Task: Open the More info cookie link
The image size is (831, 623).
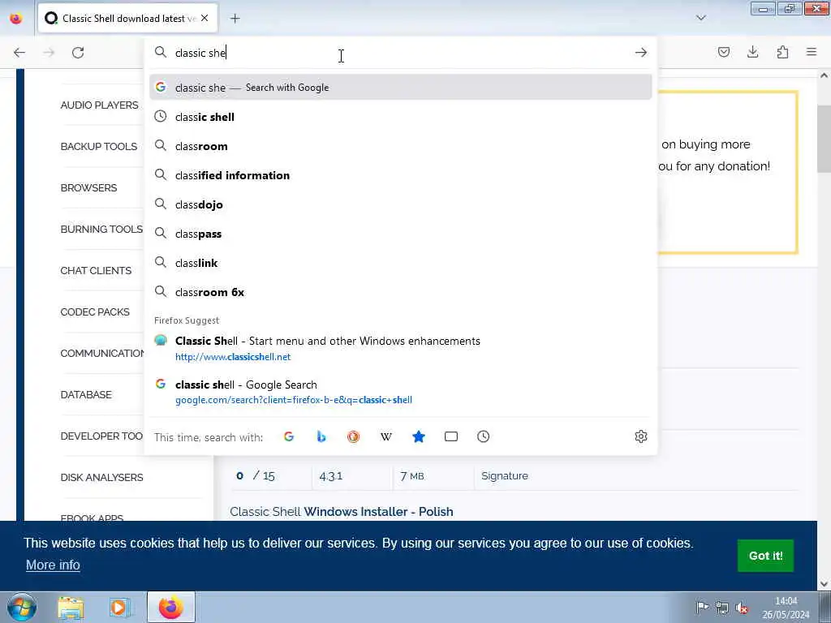Action: pyautogui.click(x=53, y=565)
